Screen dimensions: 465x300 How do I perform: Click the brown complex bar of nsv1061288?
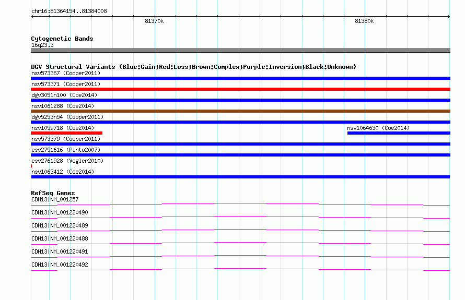(x=240, y=111)
